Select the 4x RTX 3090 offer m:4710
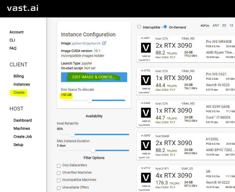Image resolution: width=235 pixels, height=192 pixels. 186,178
